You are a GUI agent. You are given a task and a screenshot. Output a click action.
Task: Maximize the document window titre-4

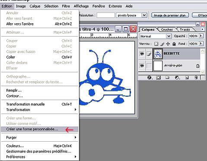click(x=126, y=29)
